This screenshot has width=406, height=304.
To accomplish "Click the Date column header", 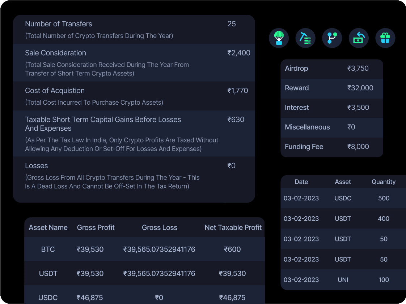I will tap(301, 182).
